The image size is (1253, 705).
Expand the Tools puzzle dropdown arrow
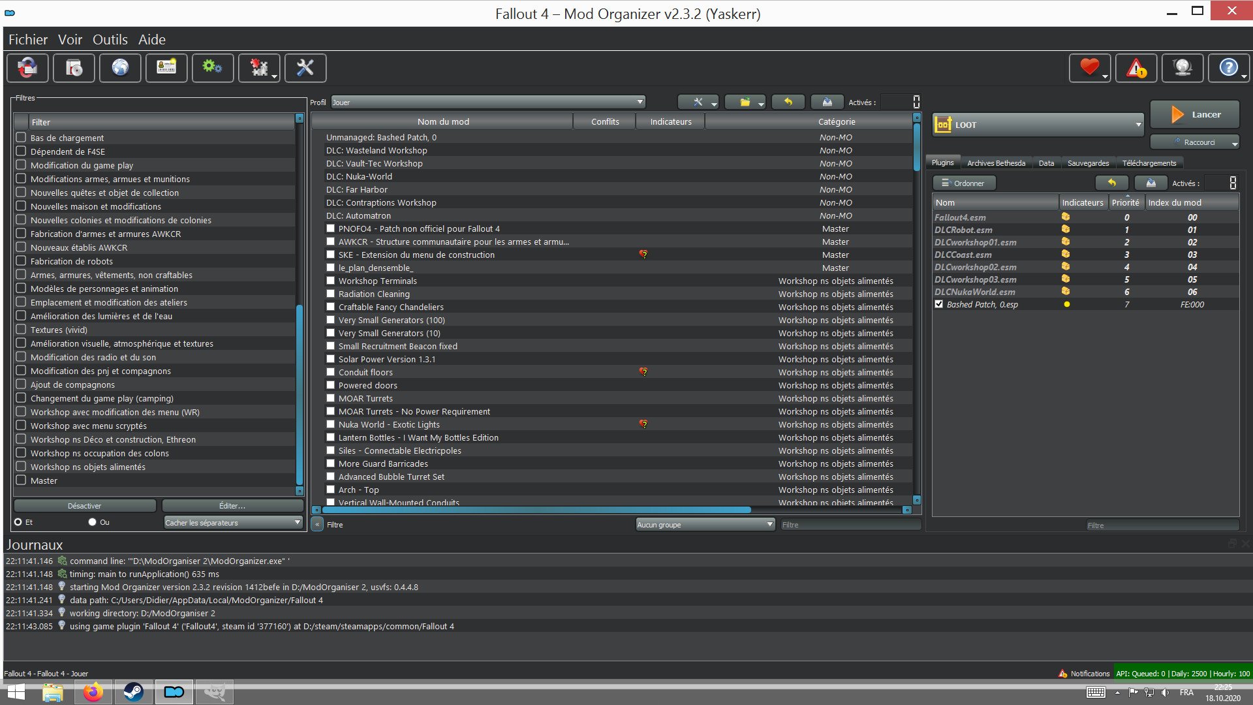coord(274,76)
